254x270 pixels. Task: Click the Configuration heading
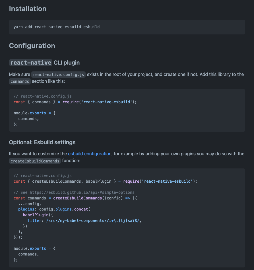tap(32, 46)
